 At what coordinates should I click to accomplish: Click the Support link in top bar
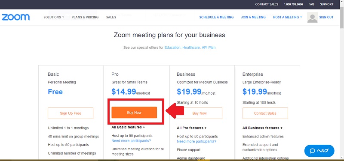click(x=326, y=4)
